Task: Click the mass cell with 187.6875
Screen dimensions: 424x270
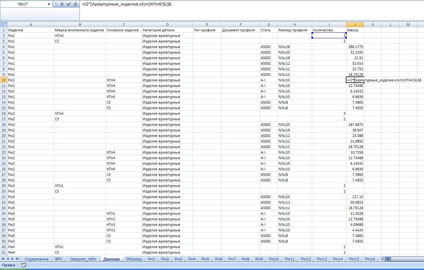Action: pos(355,125)
